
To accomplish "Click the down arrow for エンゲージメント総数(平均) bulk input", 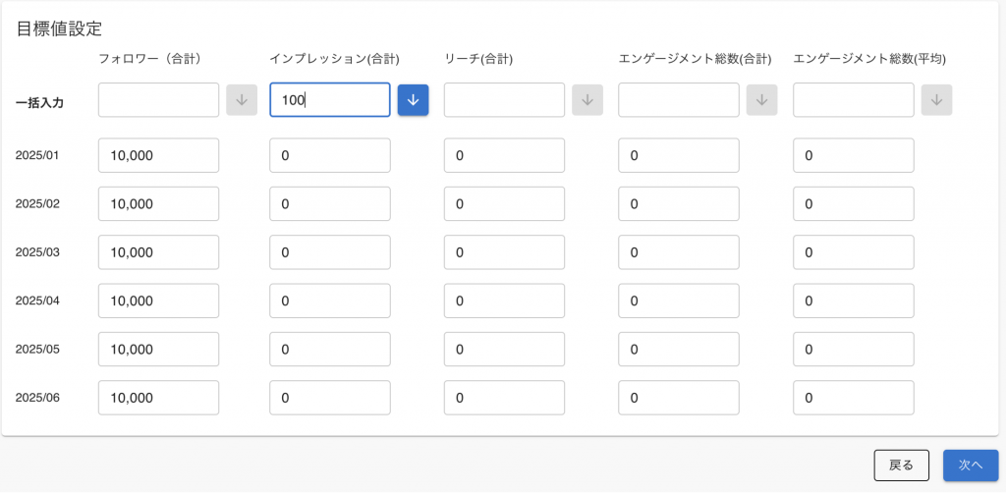I will 936,100.
